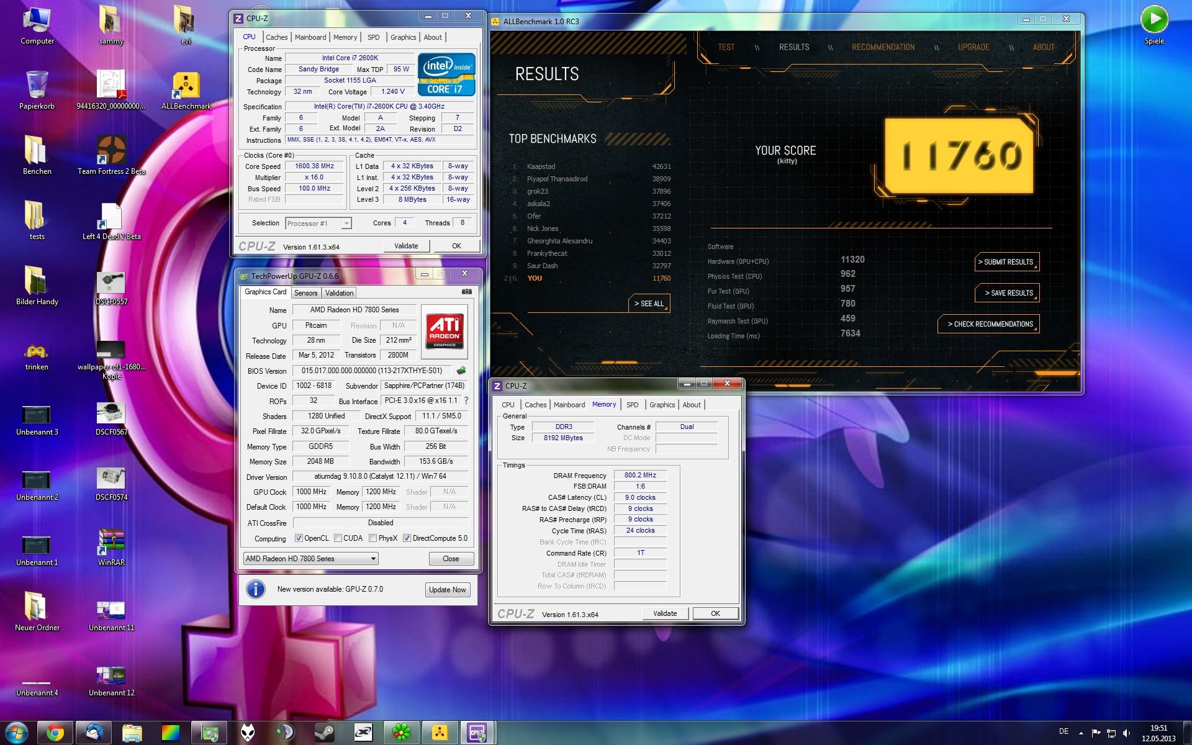Click the DE language indicator
The height and width of the screenshot is (745, 1192).
click(1063, 731)
